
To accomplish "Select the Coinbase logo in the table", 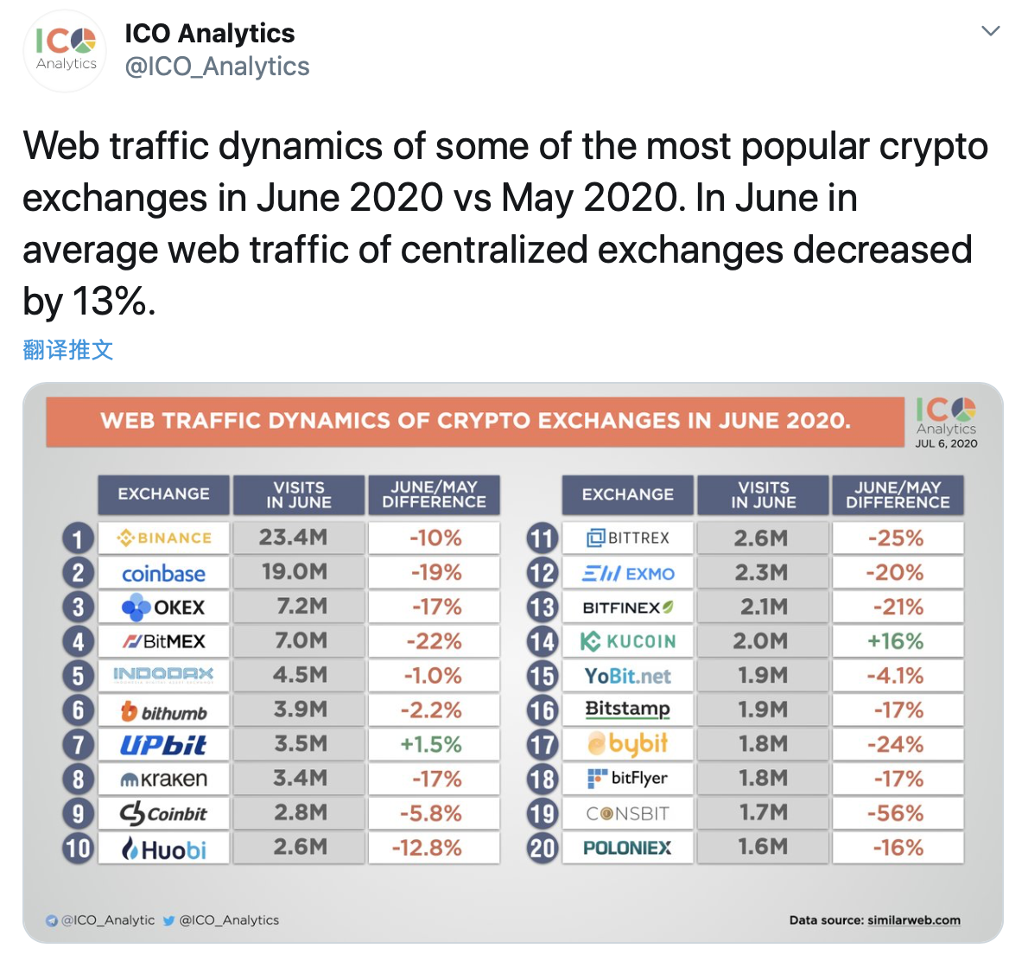I will point(163,572).
